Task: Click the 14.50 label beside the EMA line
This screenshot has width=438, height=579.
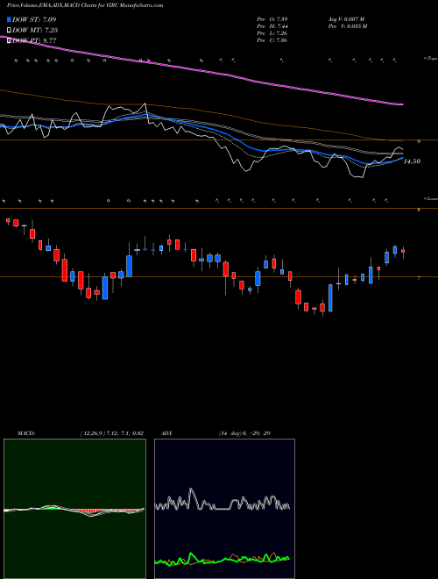Action: tap(413, 161)
